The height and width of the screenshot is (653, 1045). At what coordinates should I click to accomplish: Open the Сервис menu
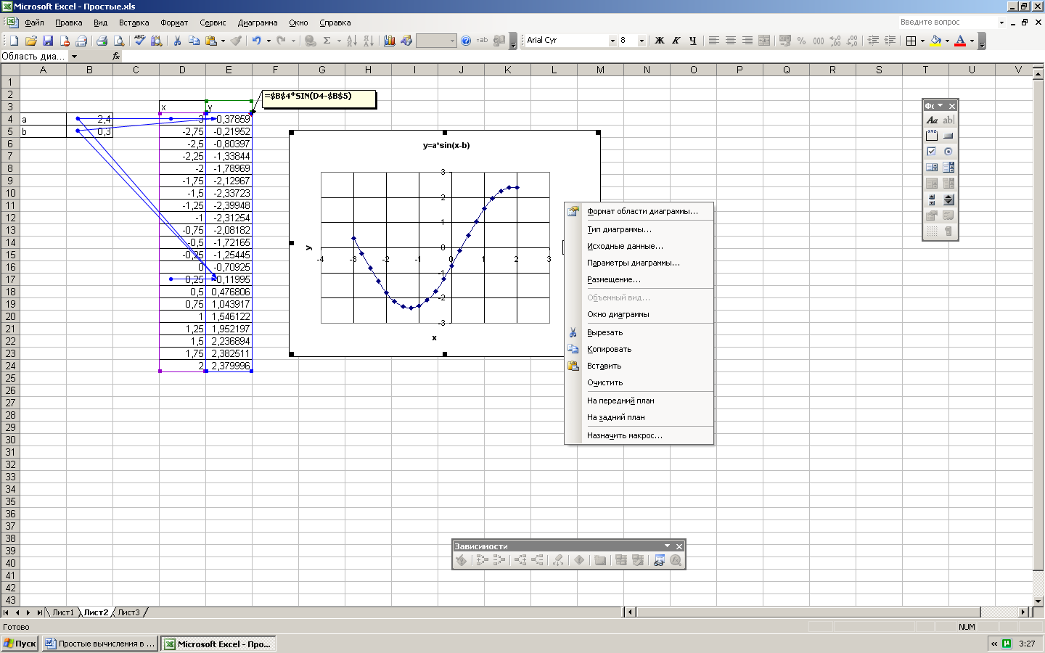coord(213,22)
